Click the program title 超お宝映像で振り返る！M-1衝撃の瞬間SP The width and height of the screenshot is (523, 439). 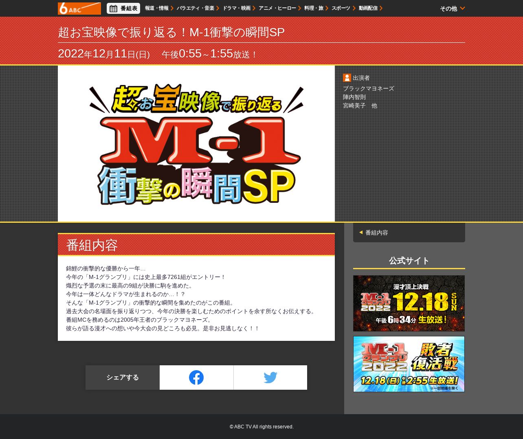(171, 32)
